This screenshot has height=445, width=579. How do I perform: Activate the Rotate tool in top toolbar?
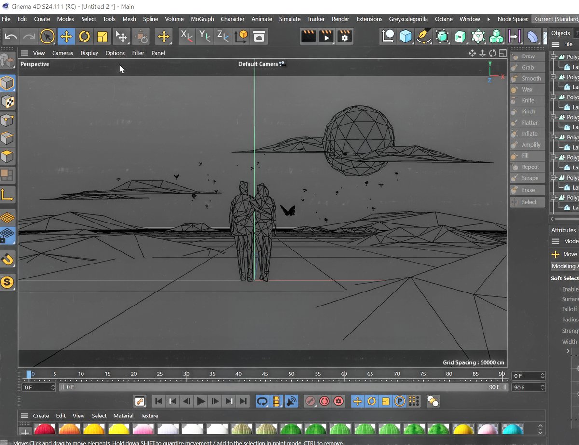(x=84, y=37)
